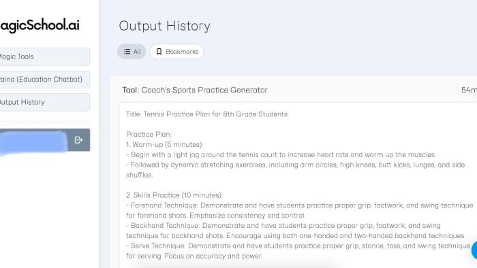
Task: Click the Output History page heading
Action: (x=165, y=26)
